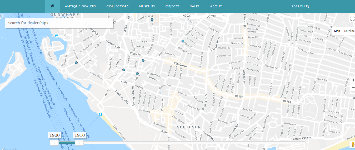Click dealer marker near Melbourne Pl
This screenshot has height=150, width=355.
pos(152,20)
